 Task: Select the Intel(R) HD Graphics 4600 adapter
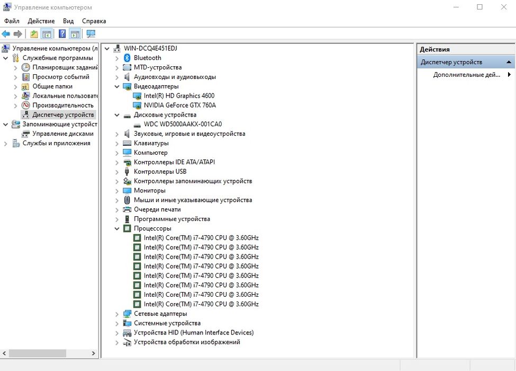click(x=179, y=96)
